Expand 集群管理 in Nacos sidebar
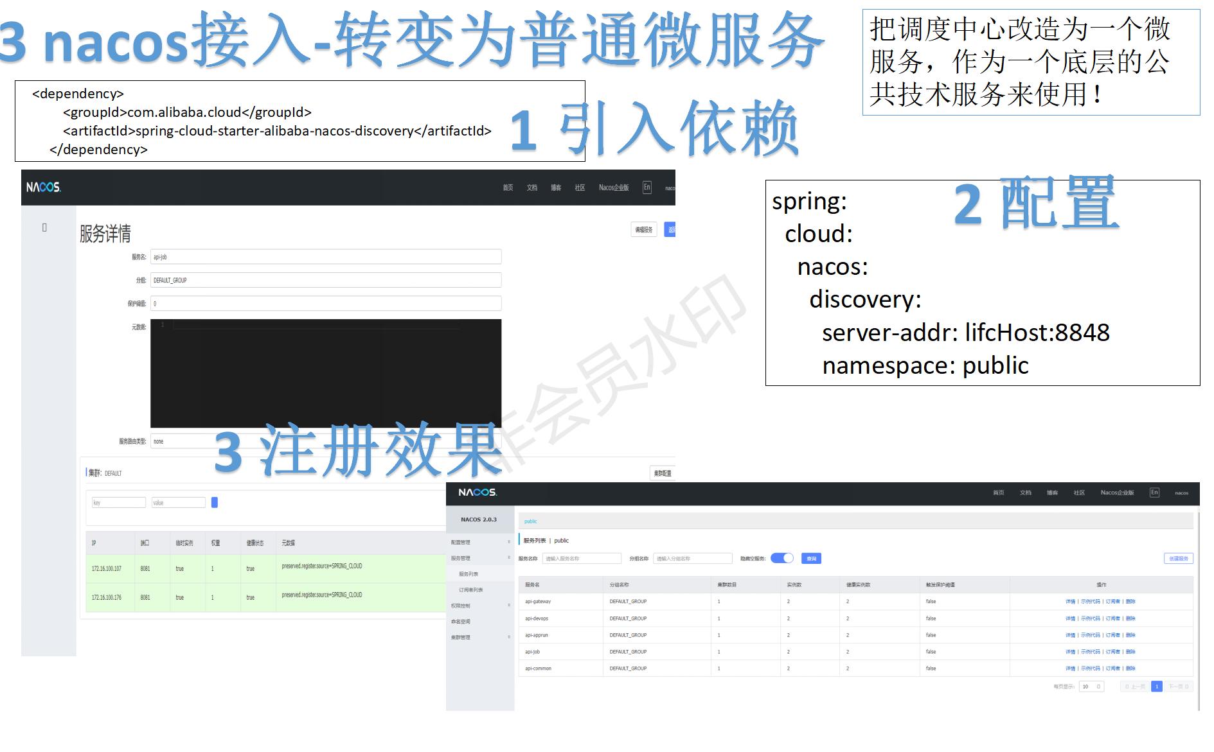 480,637
